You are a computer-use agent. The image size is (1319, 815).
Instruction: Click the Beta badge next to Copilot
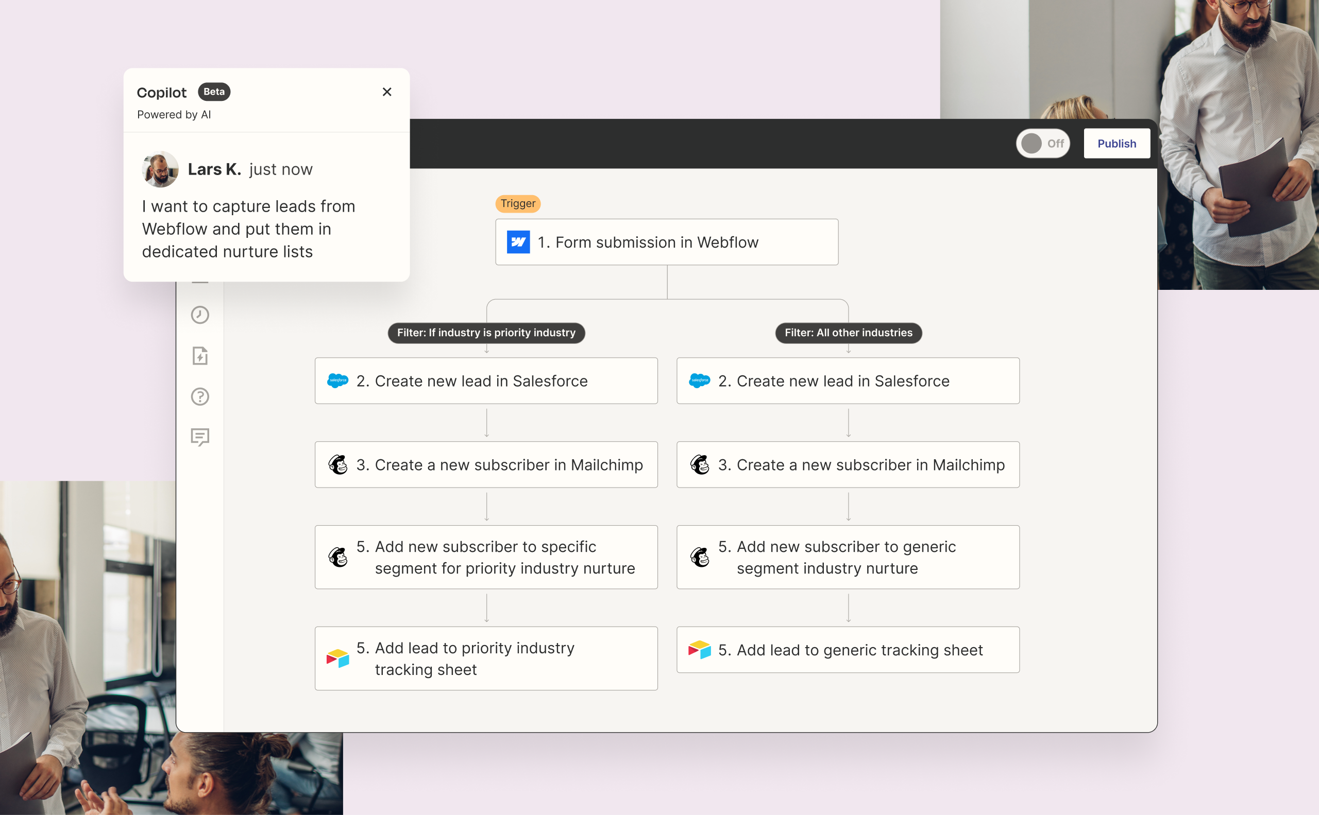coord(214,92)
